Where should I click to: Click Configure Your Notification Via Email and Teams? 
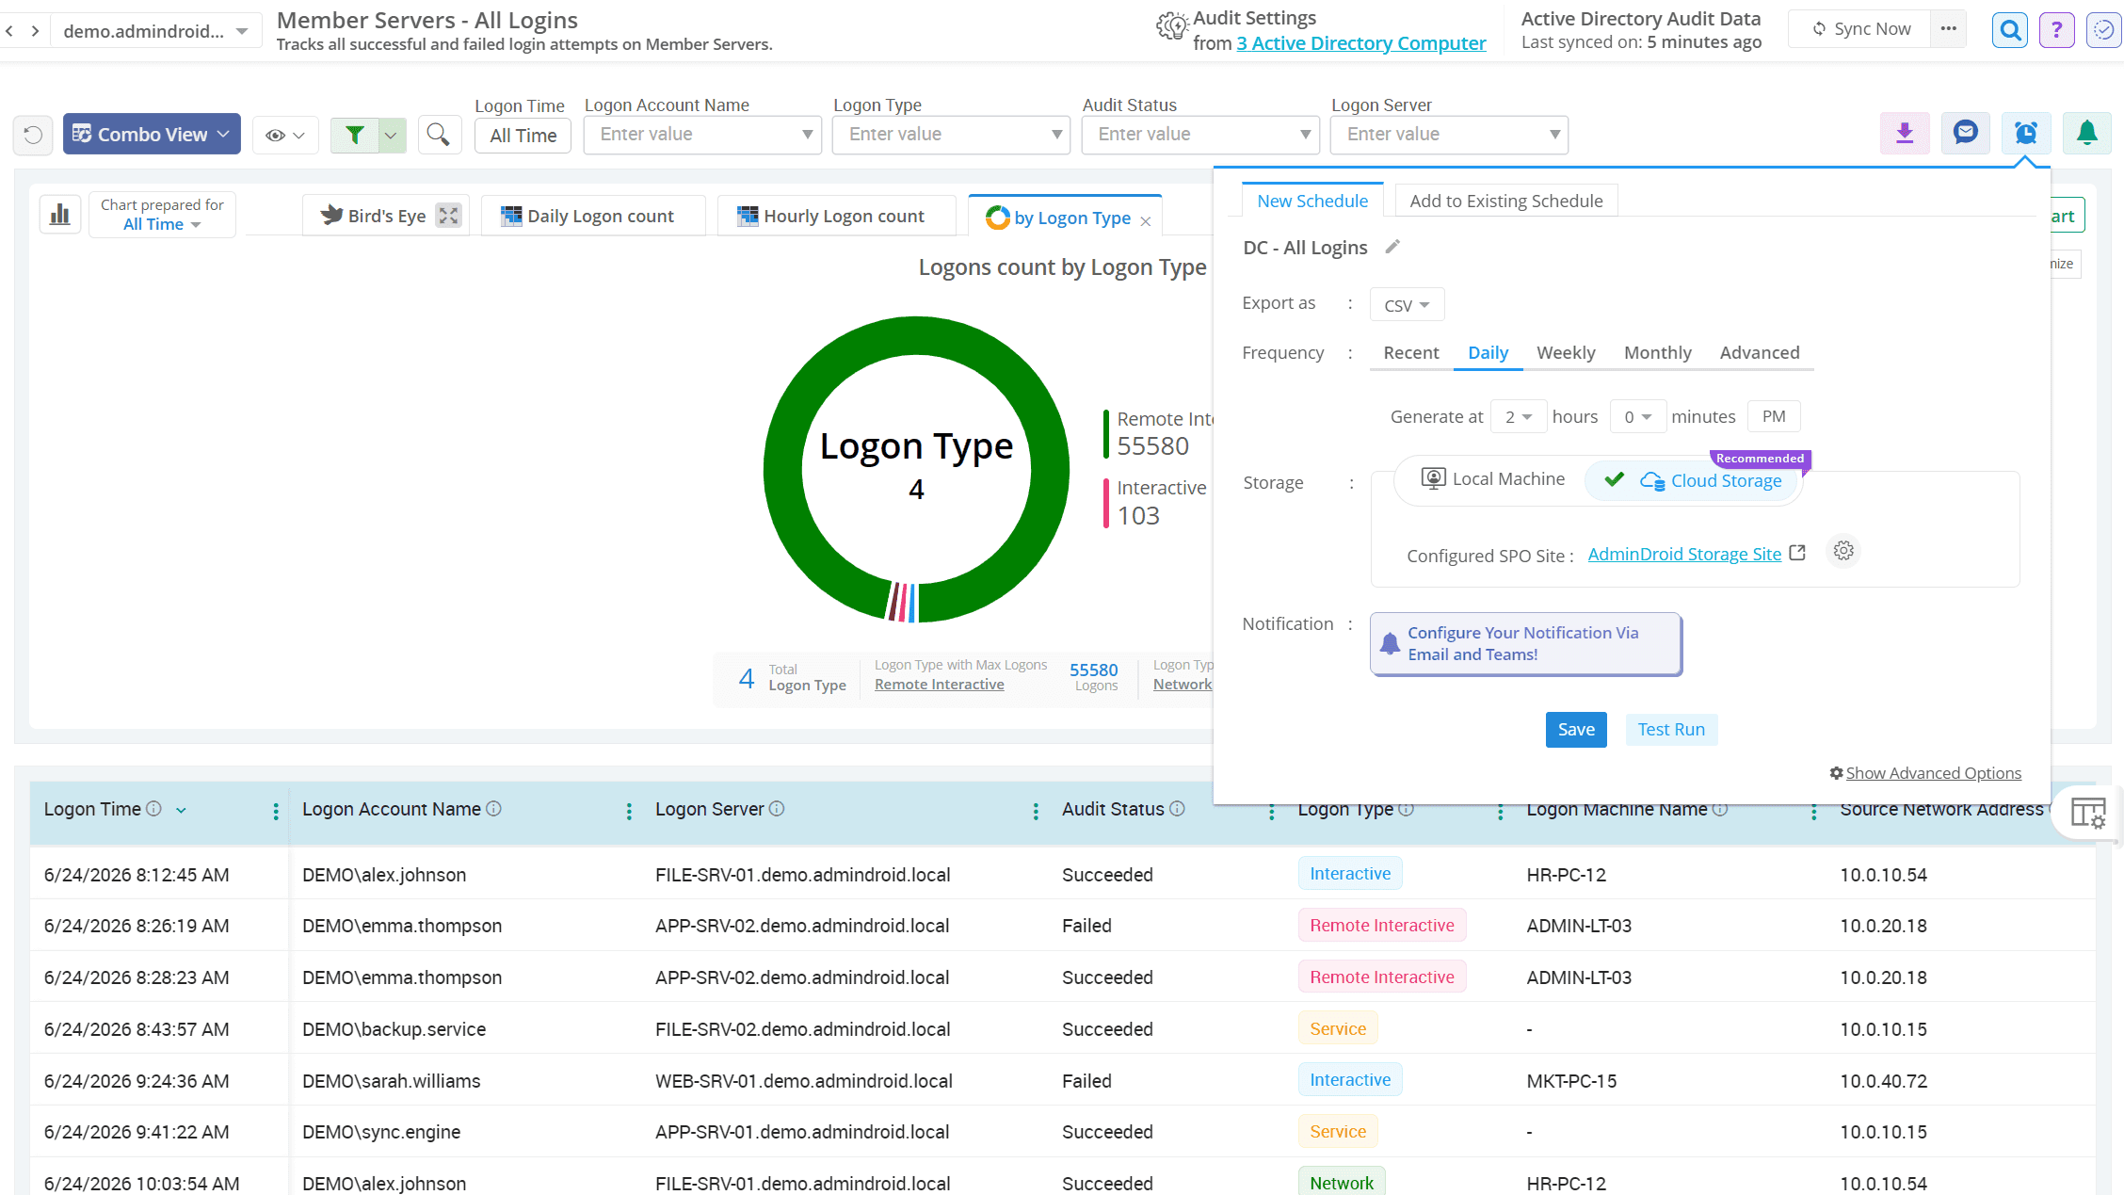click(1525, 644)
